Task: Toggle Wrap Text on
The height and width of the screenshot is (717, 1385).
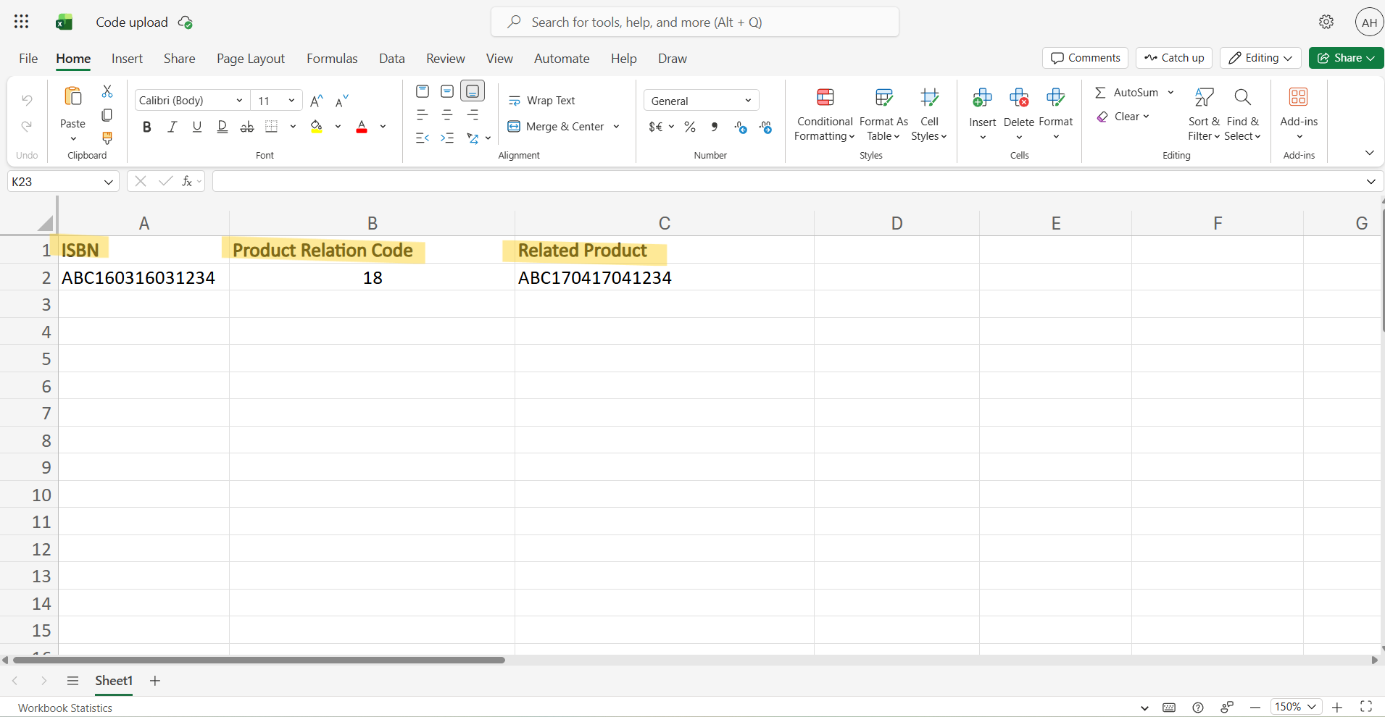Action: [542, 101]
